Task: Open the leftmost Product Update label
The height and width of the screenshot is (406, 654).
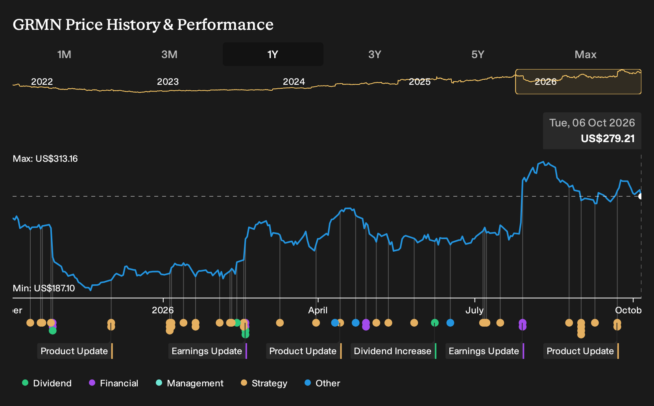Action: [x=75, y=351]
